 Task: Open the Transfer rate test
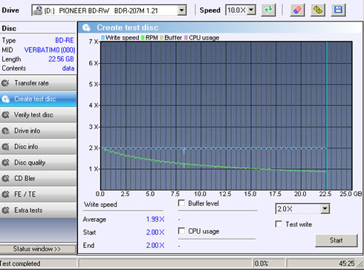point(38,83)
